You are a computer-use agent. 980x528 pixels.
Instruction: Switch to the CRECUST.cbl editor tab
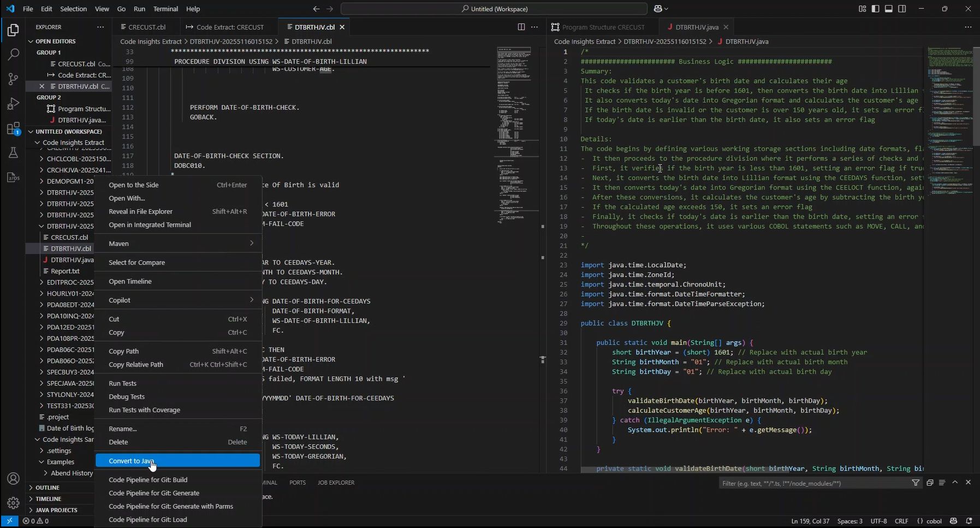pos(146,27)
